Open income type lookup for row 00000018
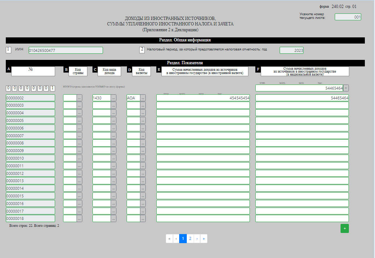The height and width of the screenshot is (258, 375). pyautogui.click(x=114, y=218)
